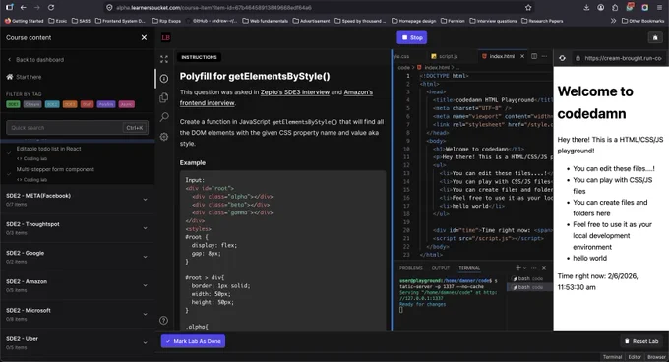Open the browser downloads icon
Viewport: 669px width, 362px height.
pyautogui.click(x=586, y=7)
